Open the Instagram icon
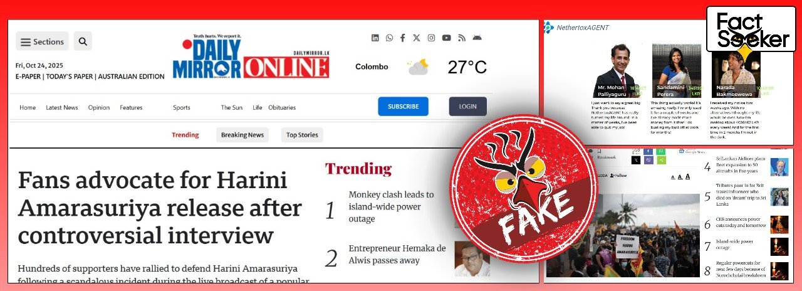This screenshot has height=291, width=802. pos(431,38)
